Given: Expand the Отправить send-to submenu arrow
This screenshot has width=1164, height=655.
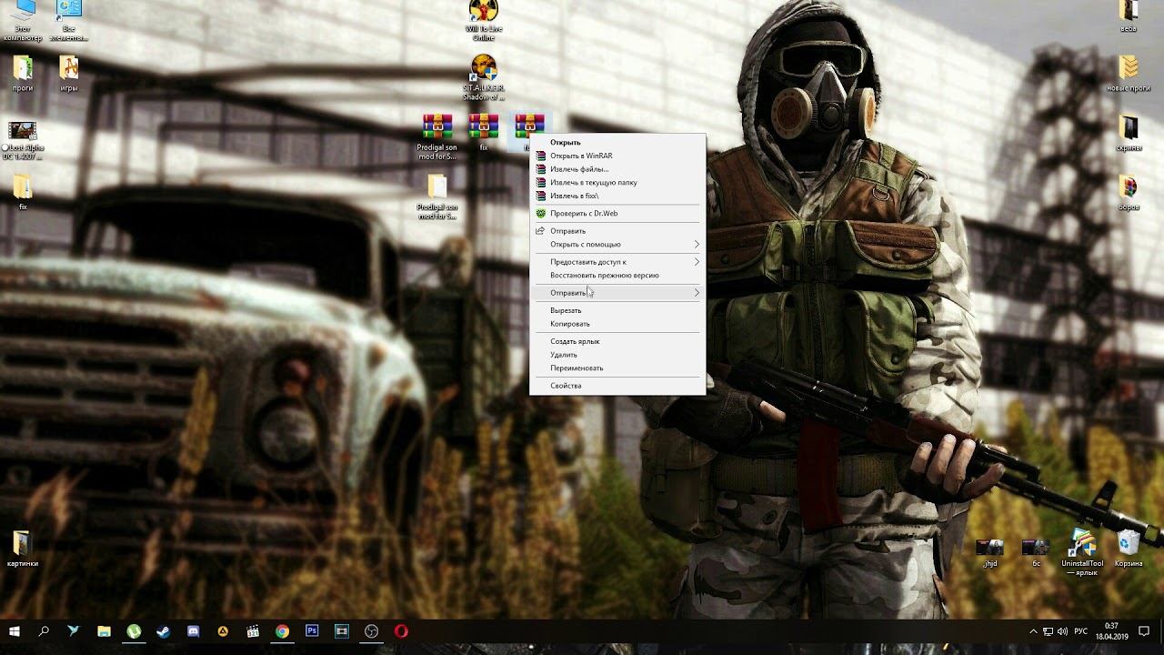Looking at the screenshot, I should click(x=697, y=293).
